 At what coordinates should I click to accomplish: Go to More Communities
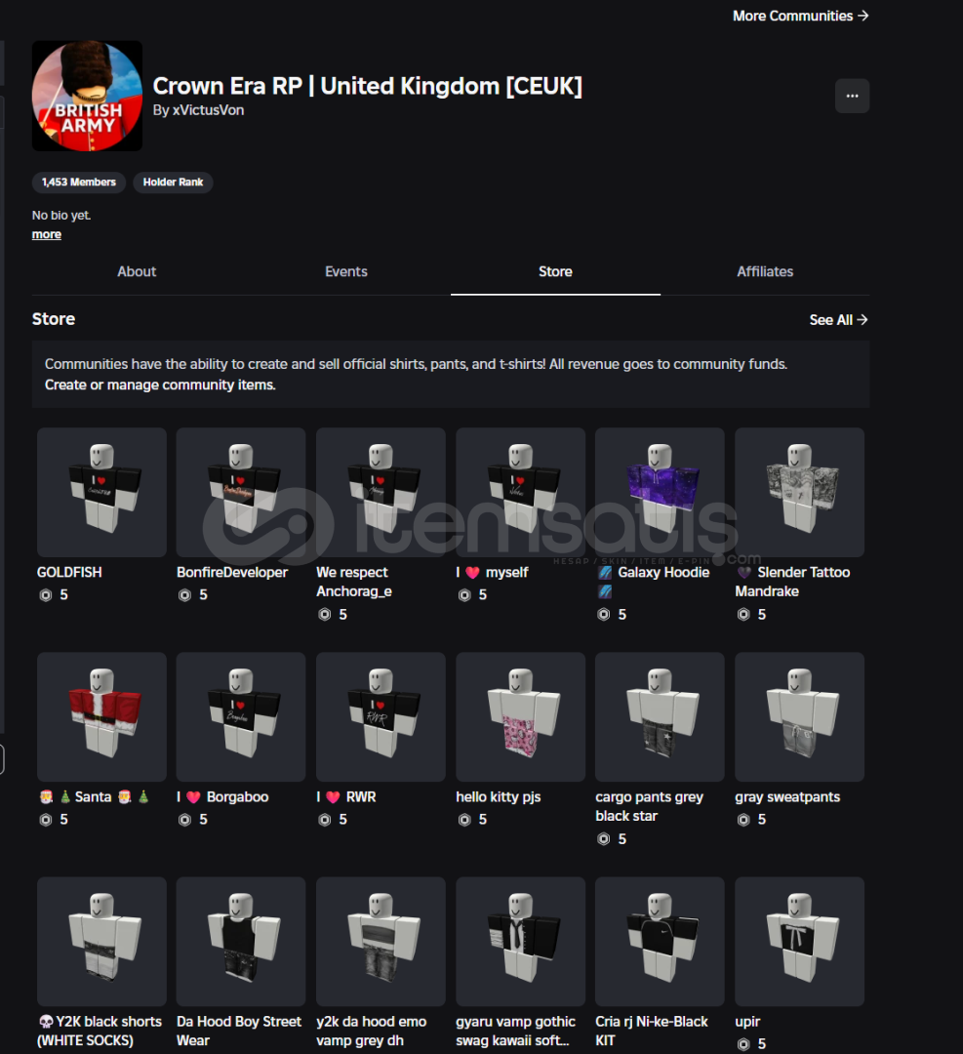pos(800,16)
